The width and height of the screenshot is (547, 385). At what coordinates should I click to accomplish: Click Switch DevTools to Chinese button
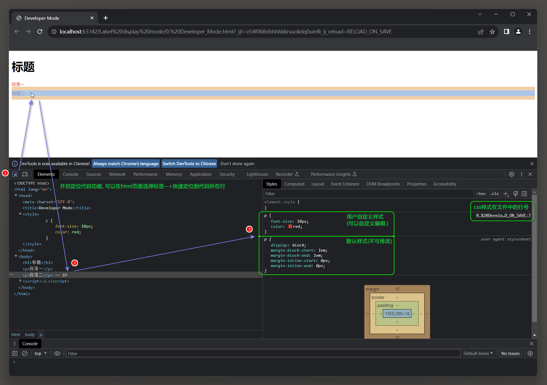(x=189, y=164)
